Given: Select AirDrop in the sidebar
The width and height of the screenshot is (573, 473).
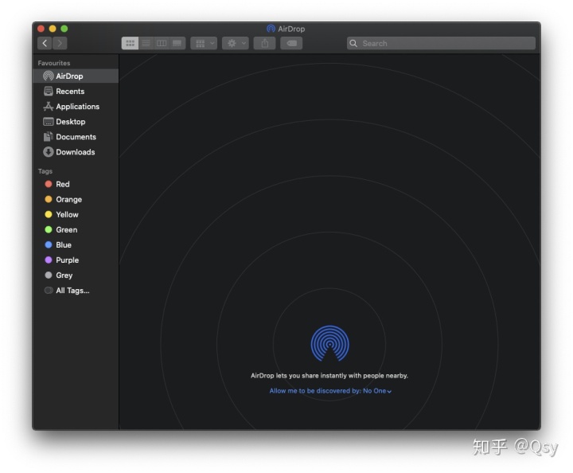Looking at the screenshot, I should pyautogui.click(x=76, y=76).
